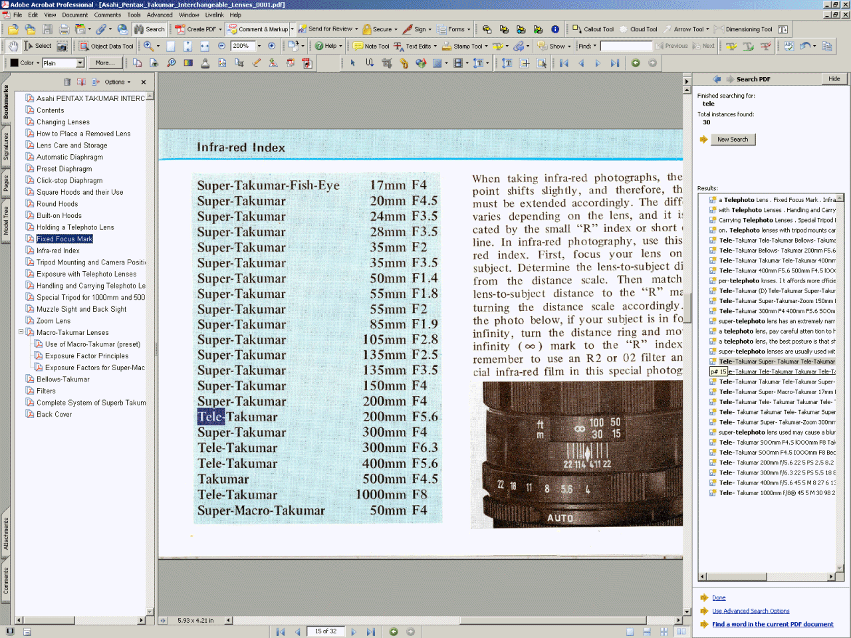Click the Snapshot camera tool
The image size is (851, 638).
[62, 46]
